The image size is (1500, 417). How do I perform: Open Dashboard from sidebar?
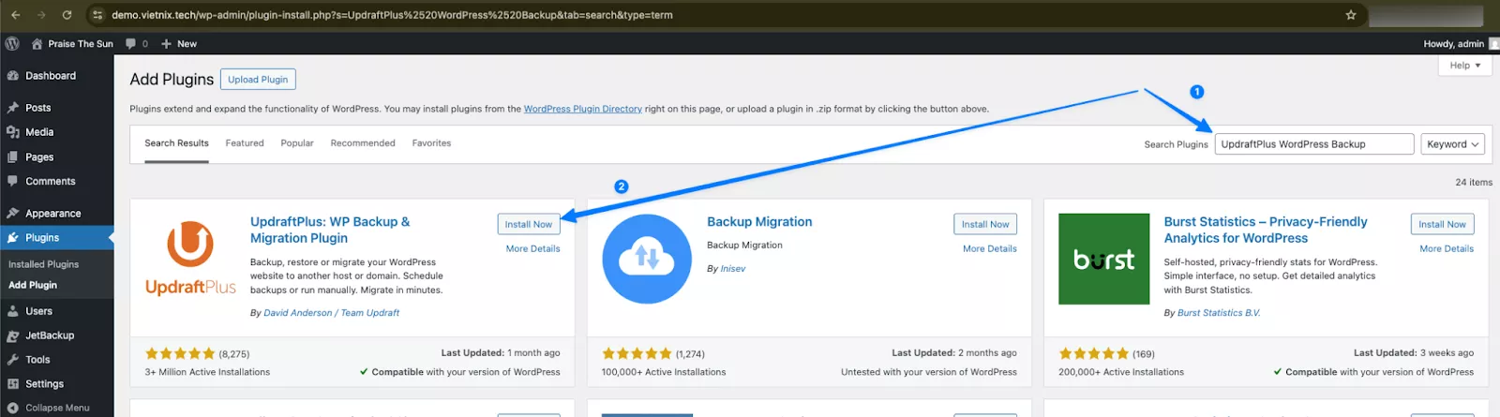[x=51, y=76]
